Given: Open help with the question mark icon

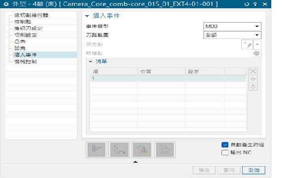Looking at the screenshot, I should [255, 4].
